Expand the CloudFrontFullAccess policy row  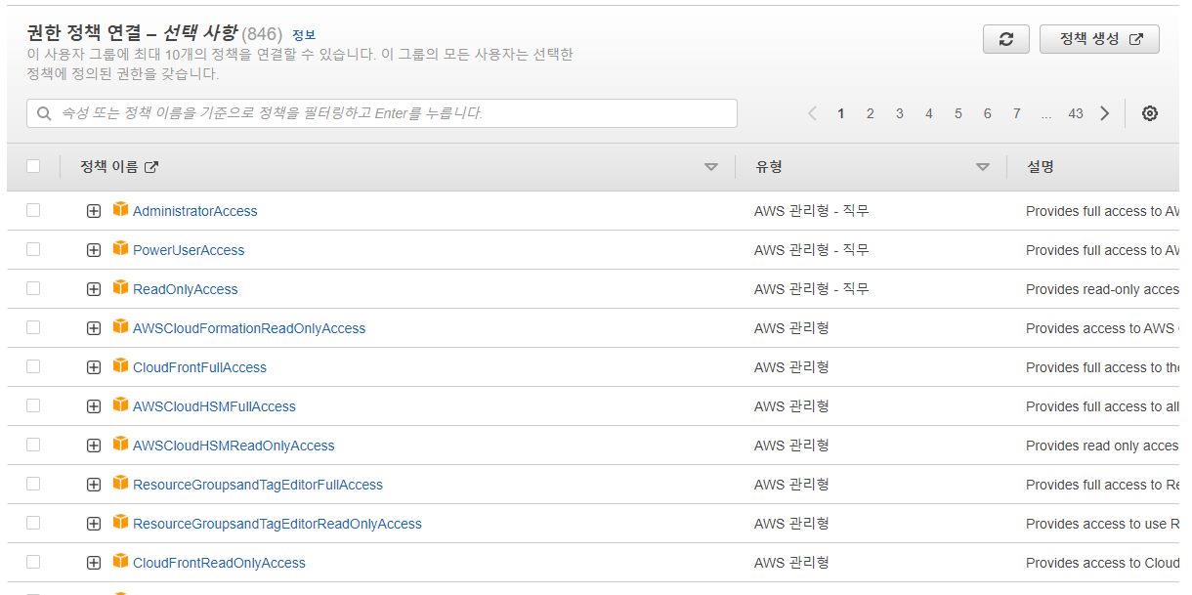(x=94, y=367)
